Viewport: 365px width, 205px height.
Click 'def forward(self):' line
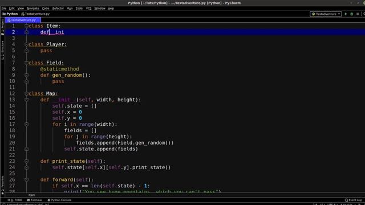coord(67,180)
